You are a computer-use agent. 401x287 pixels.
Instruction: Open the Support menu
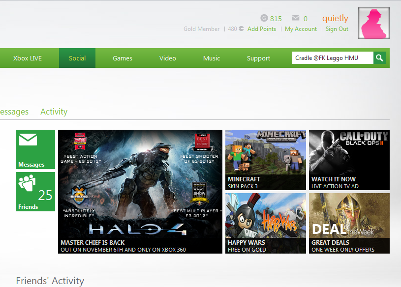point(258,58)
